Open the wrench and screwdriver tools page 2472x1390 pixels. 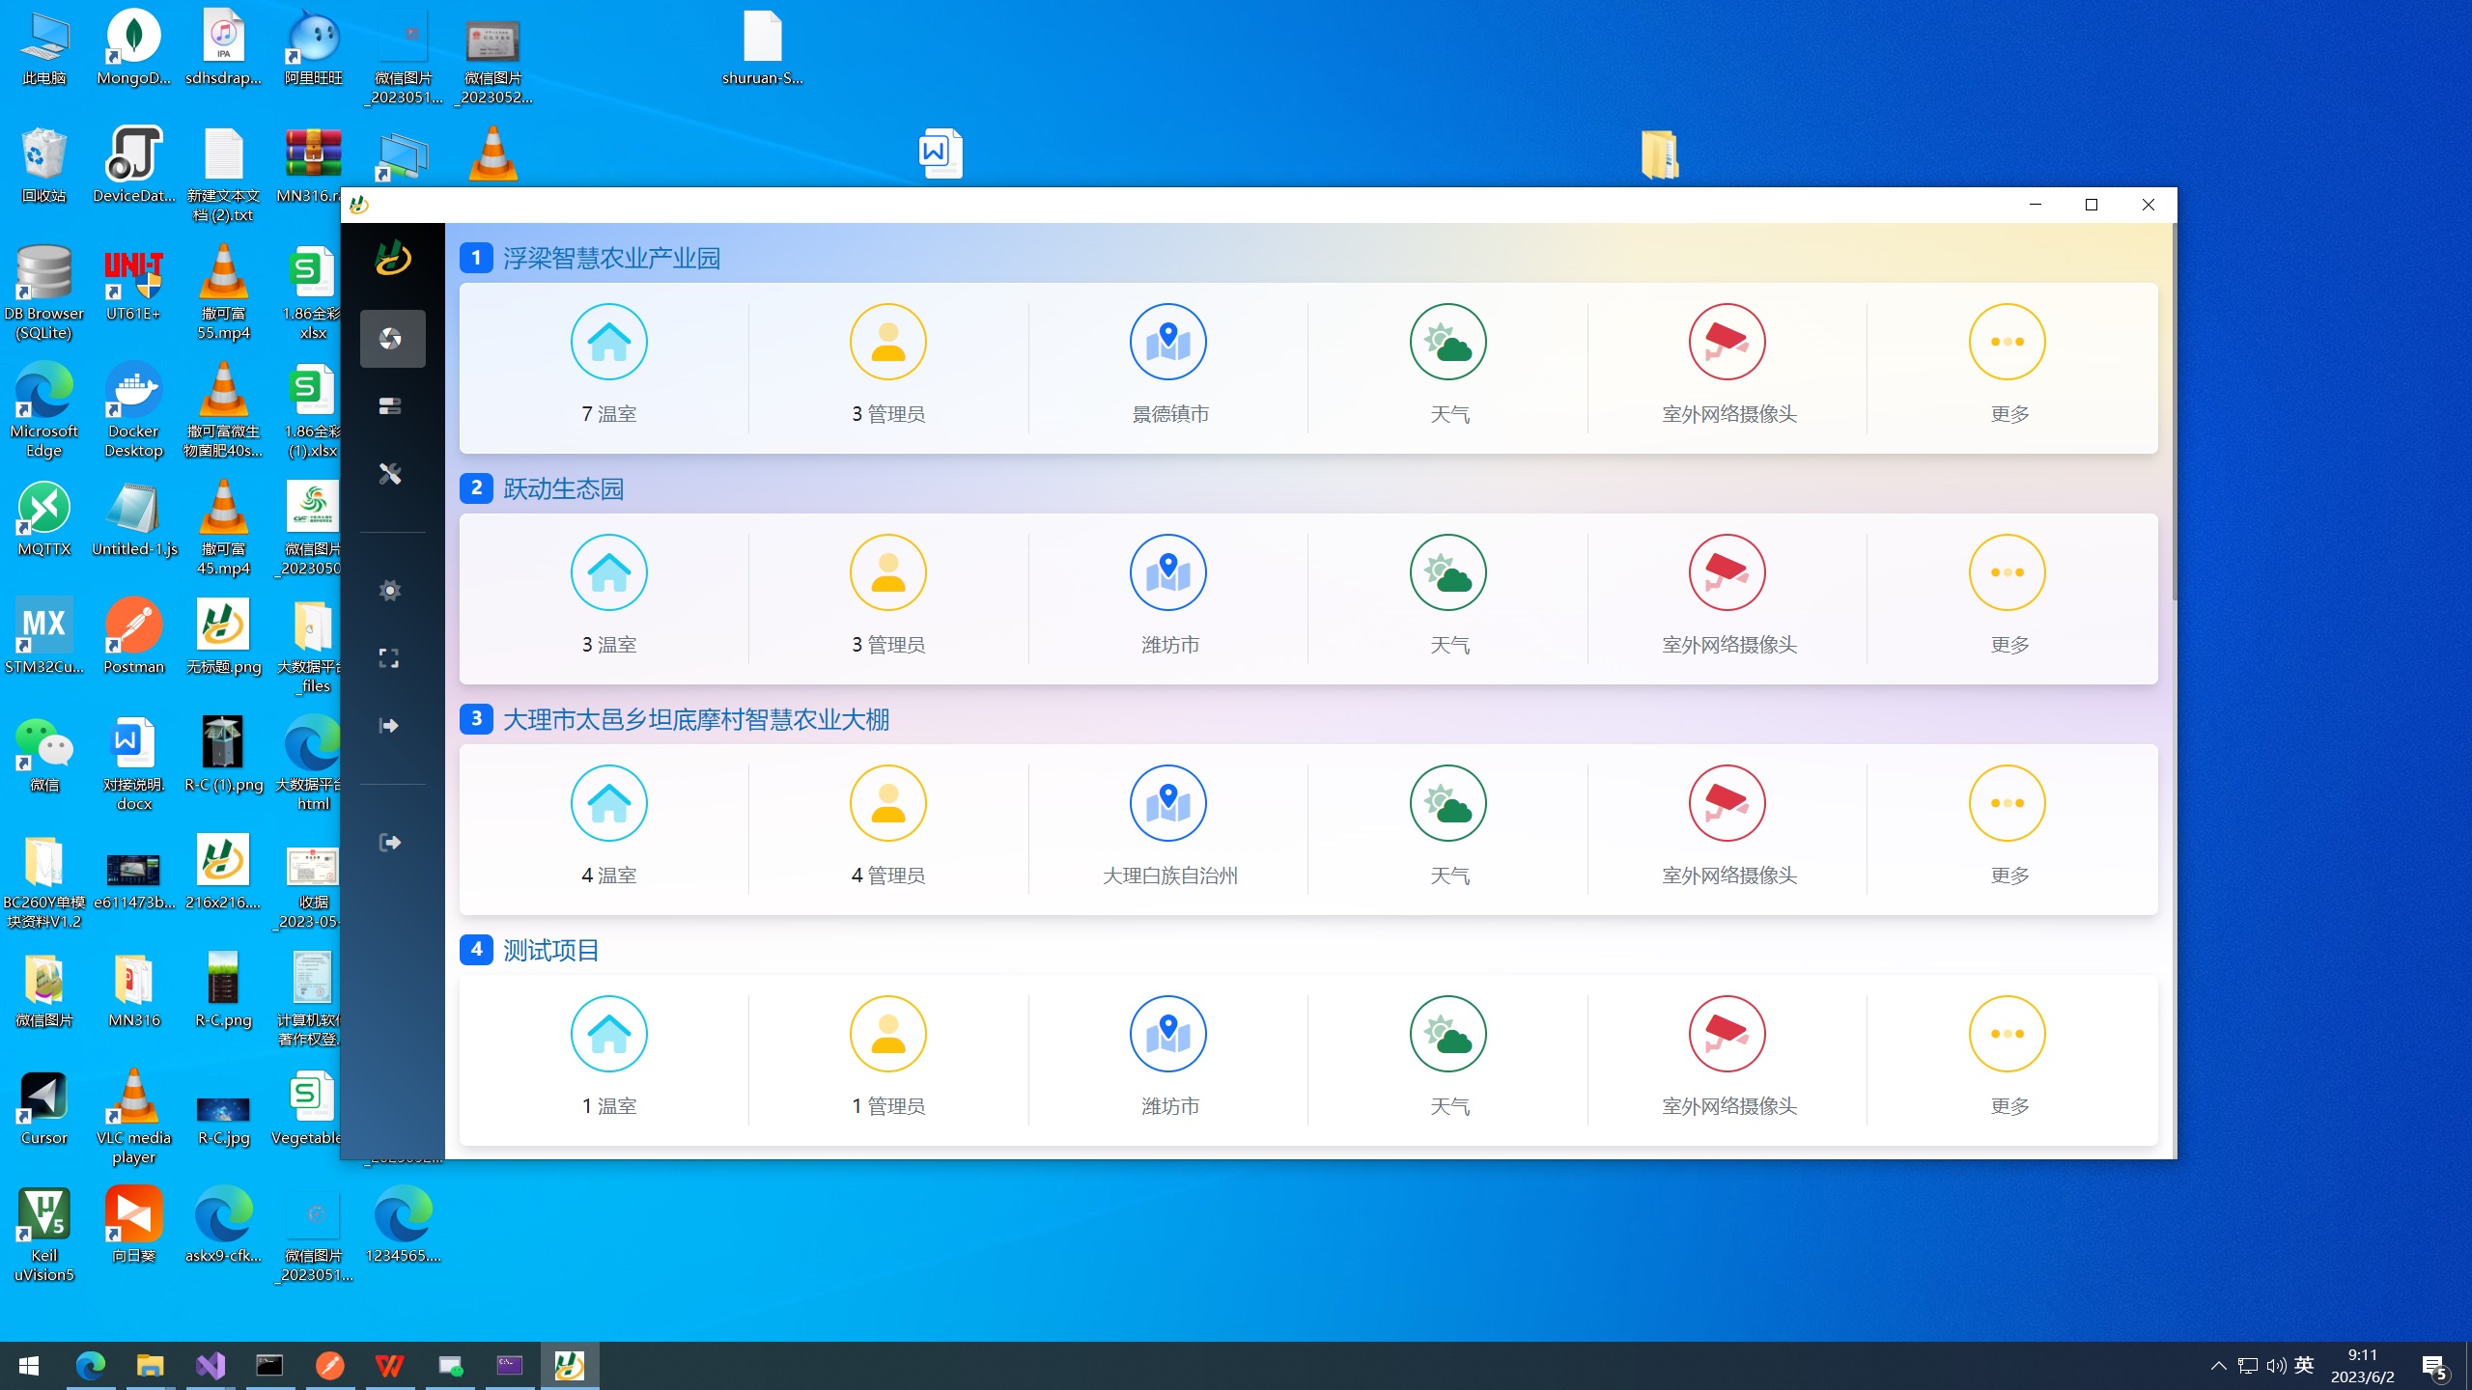tap(391, 474)
